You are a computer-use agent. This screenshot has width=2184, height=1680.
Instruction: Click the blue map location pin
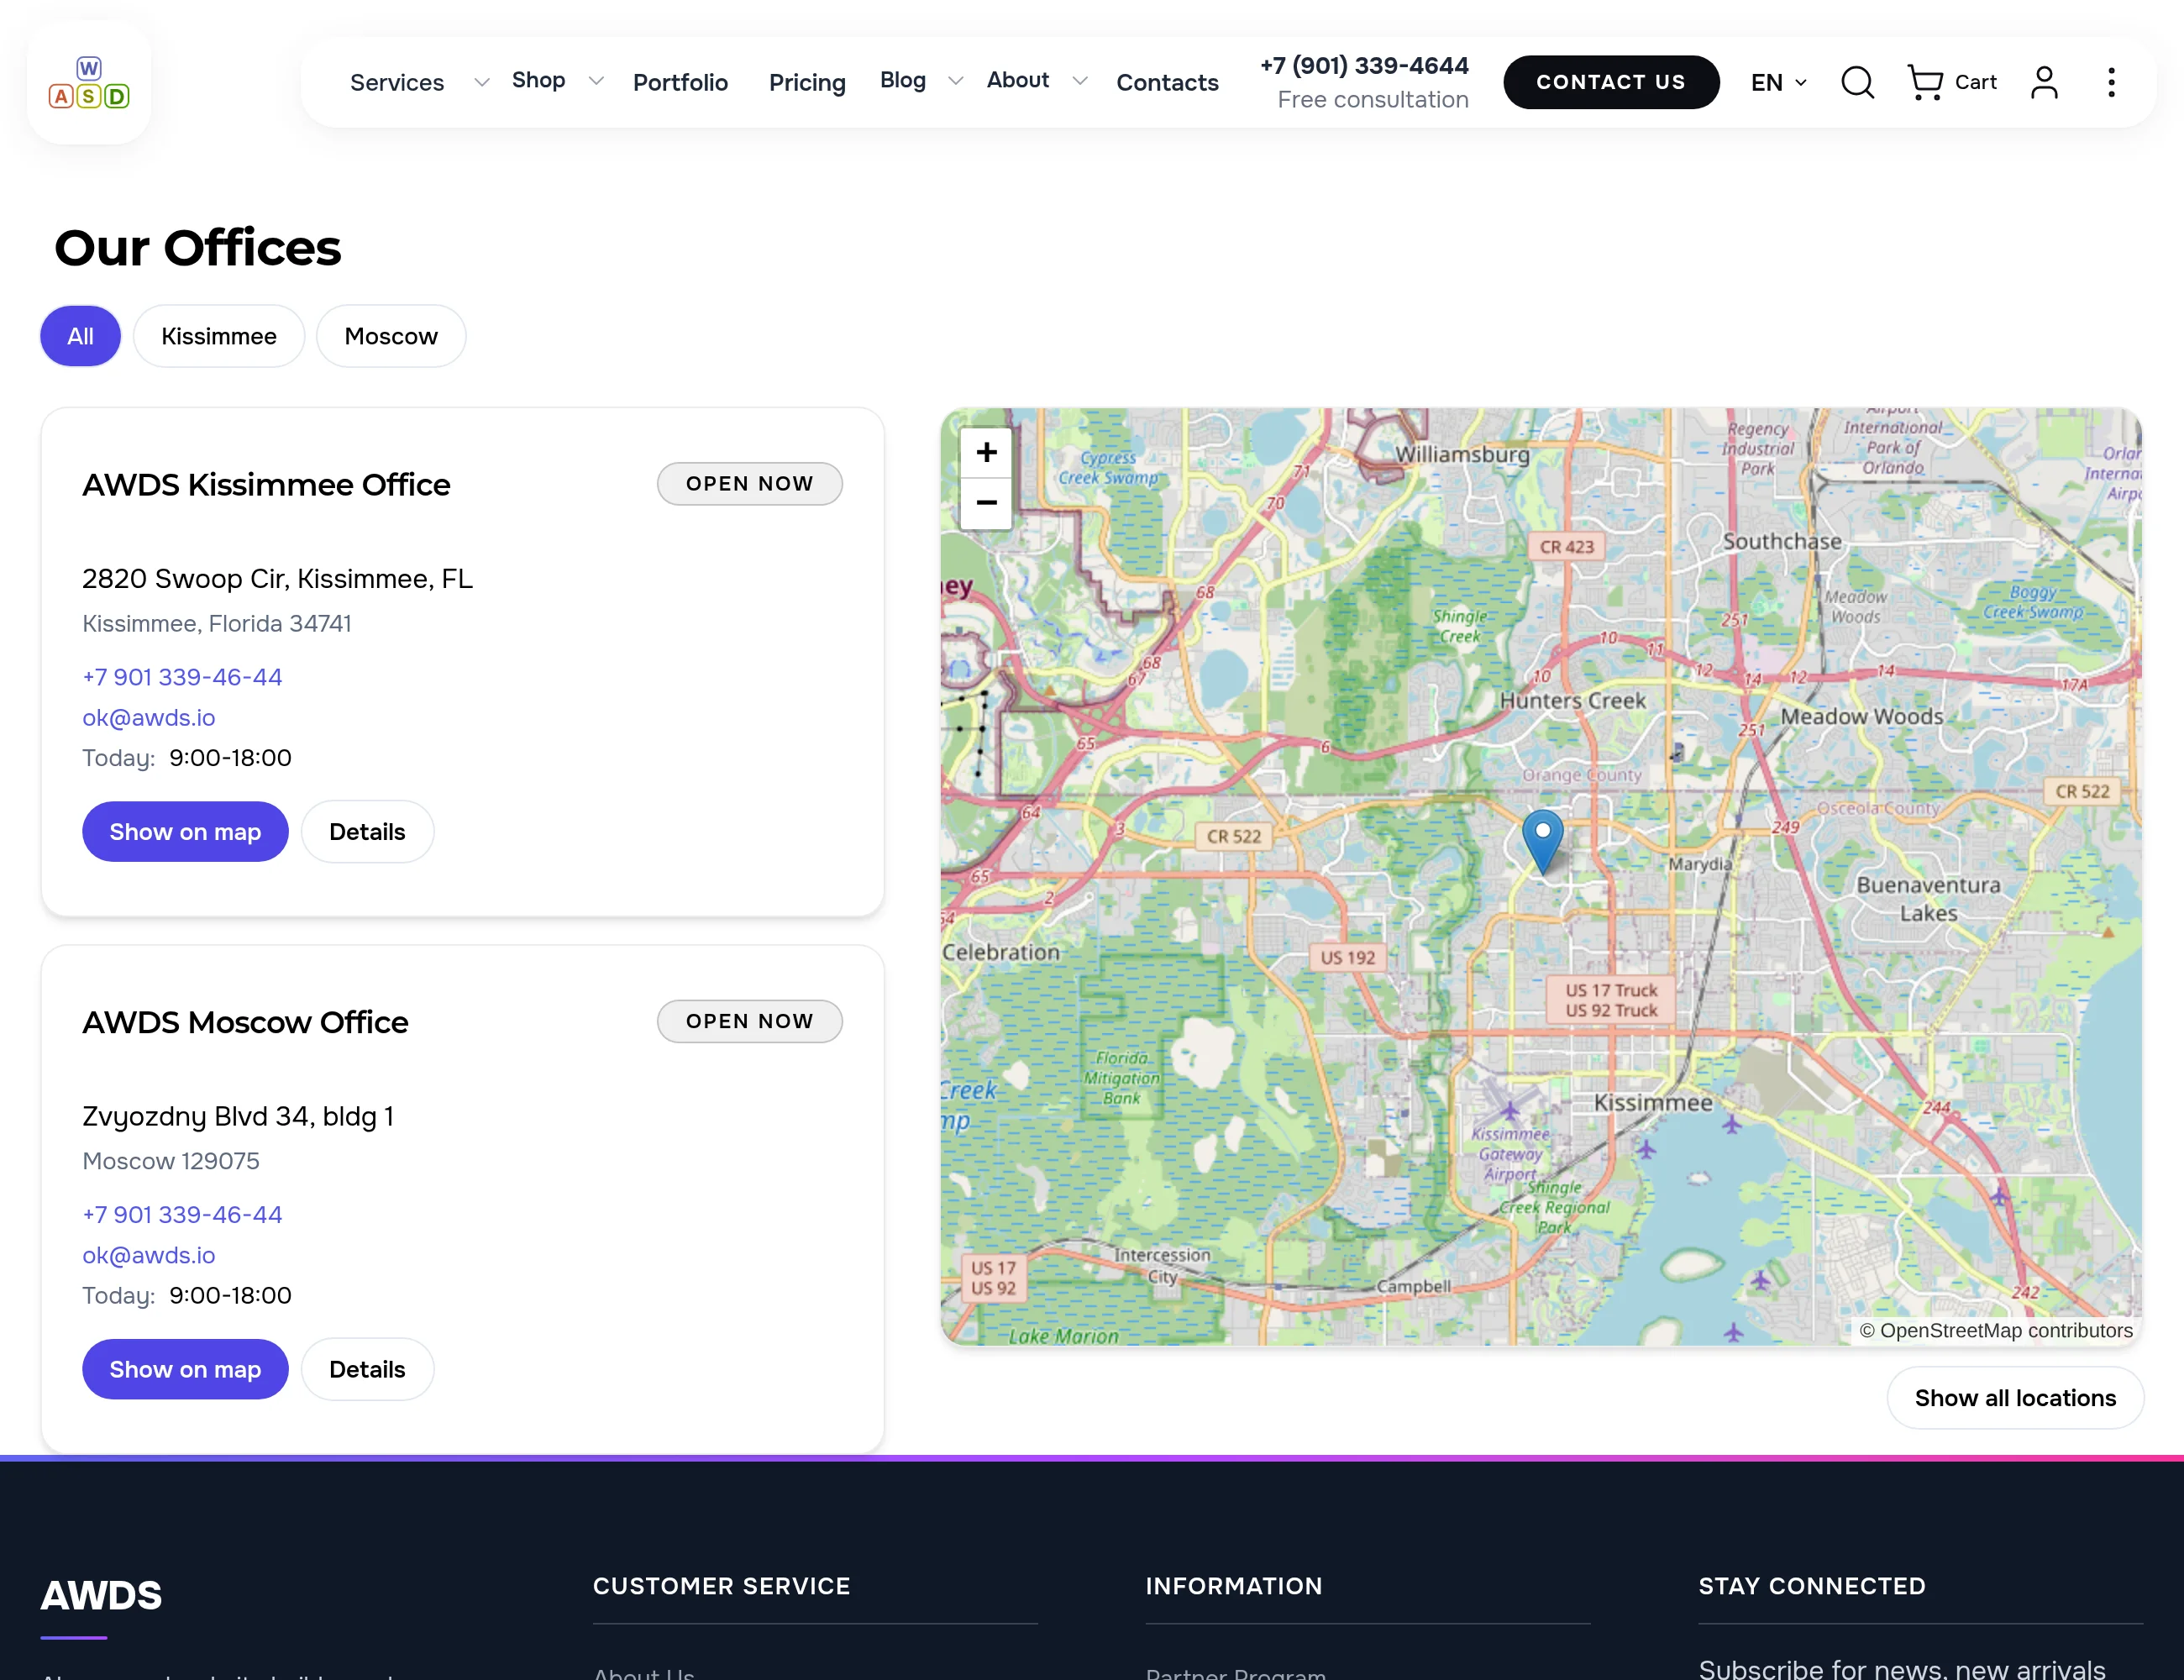tap(1543, 842)
